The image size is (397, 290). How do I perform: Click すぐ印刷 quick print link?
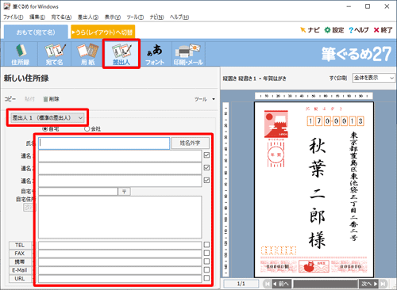(x=337, y=78)
